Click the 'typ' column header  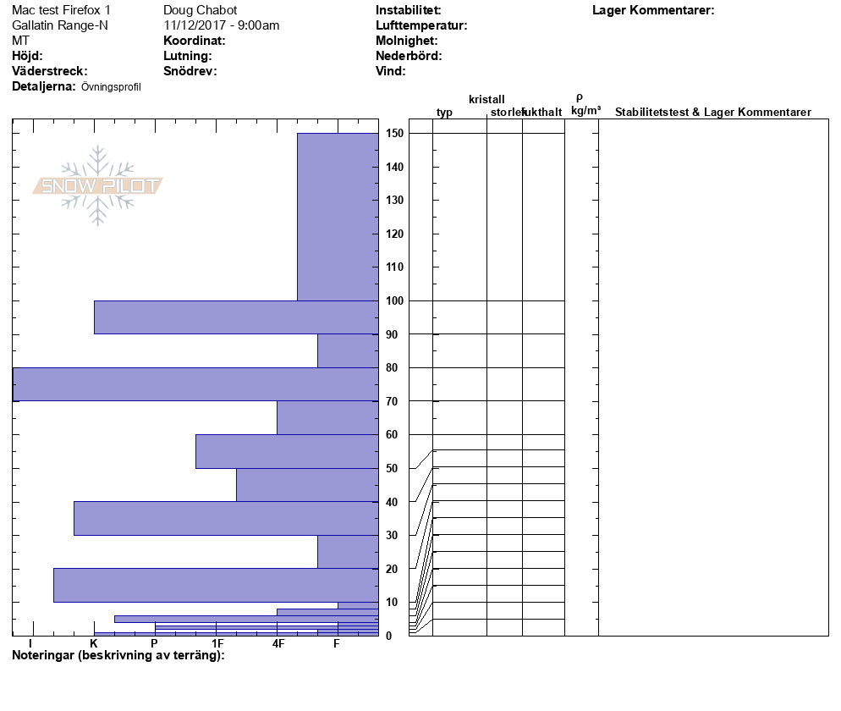(444, 113)
